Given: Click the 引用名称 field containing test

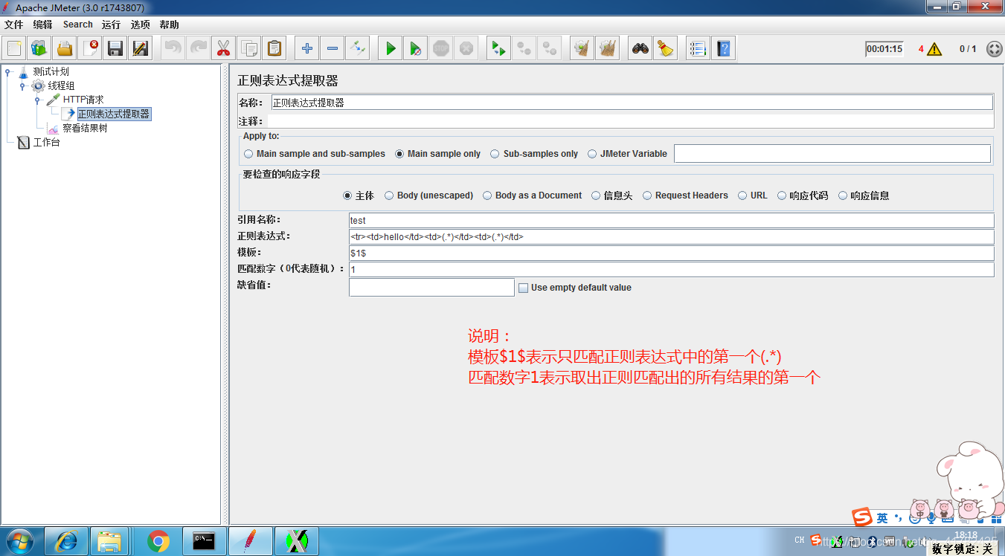Looking at the screenshot, I should (x=672, y=220).
